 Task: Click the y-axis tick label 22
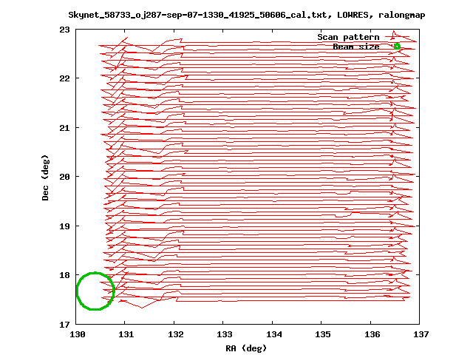coord(64,79)
